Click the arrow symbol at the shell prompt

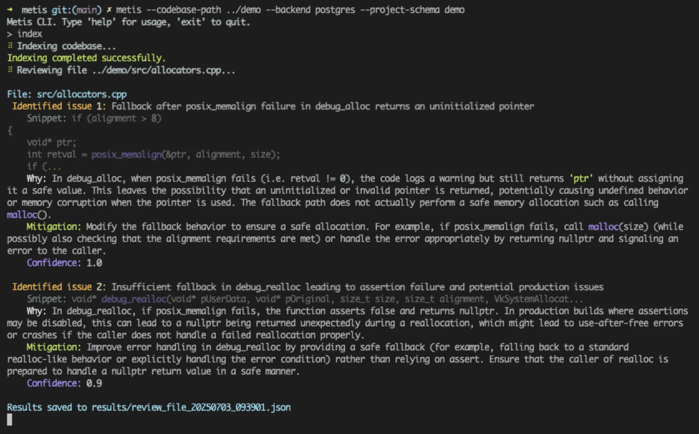(x=10, y=9)
